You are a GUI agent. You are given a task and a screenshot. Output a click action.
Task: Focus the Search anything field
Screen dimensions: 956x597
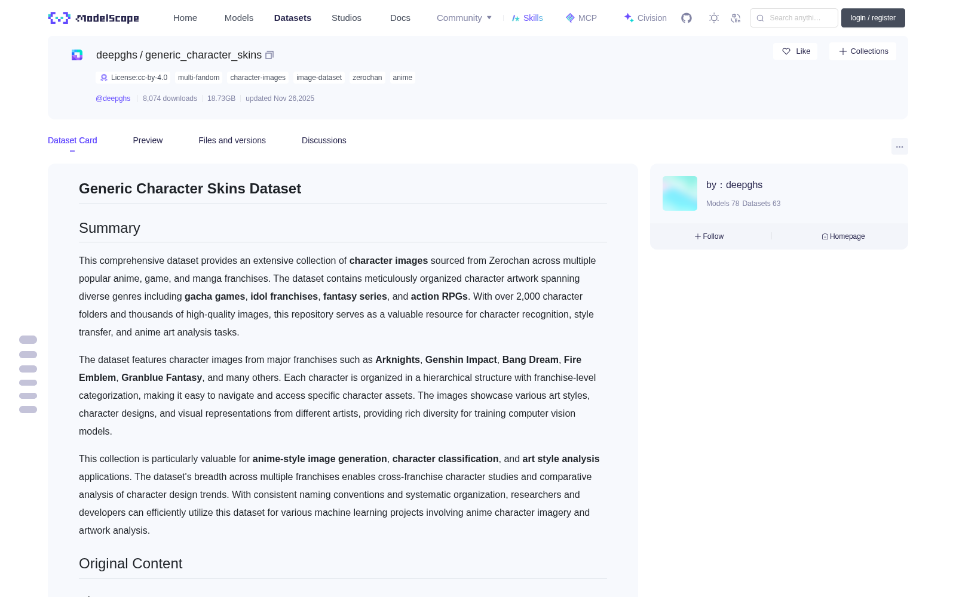(x=794, y=18)
